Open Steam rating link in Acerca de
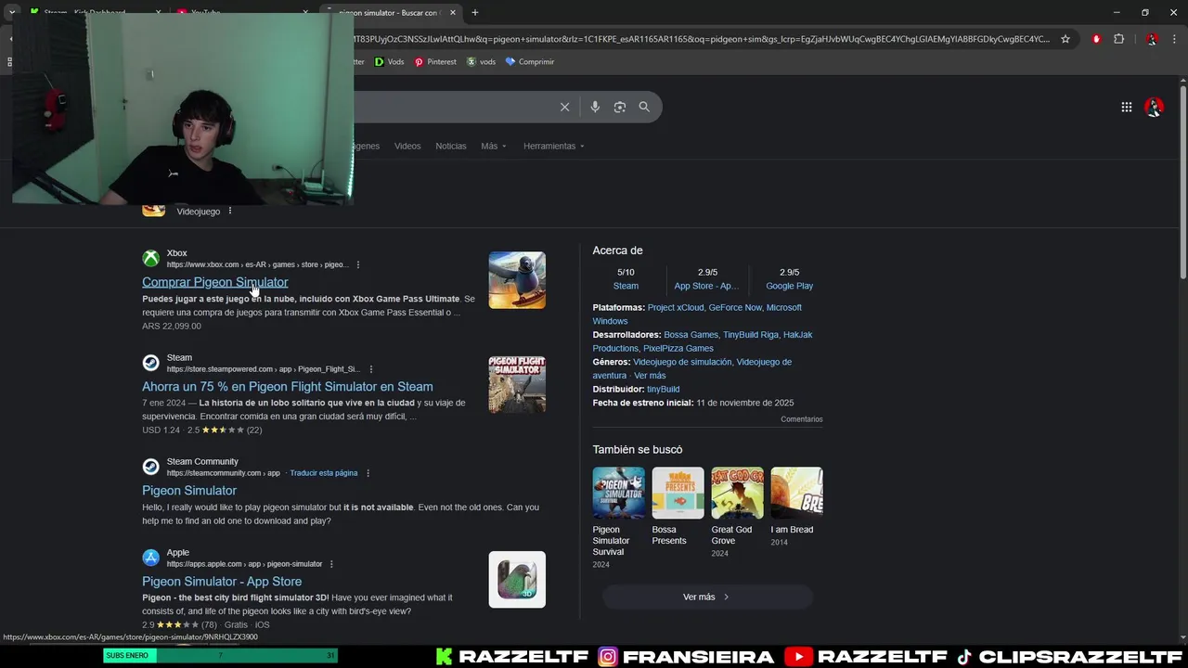 (x=626, y=286)
